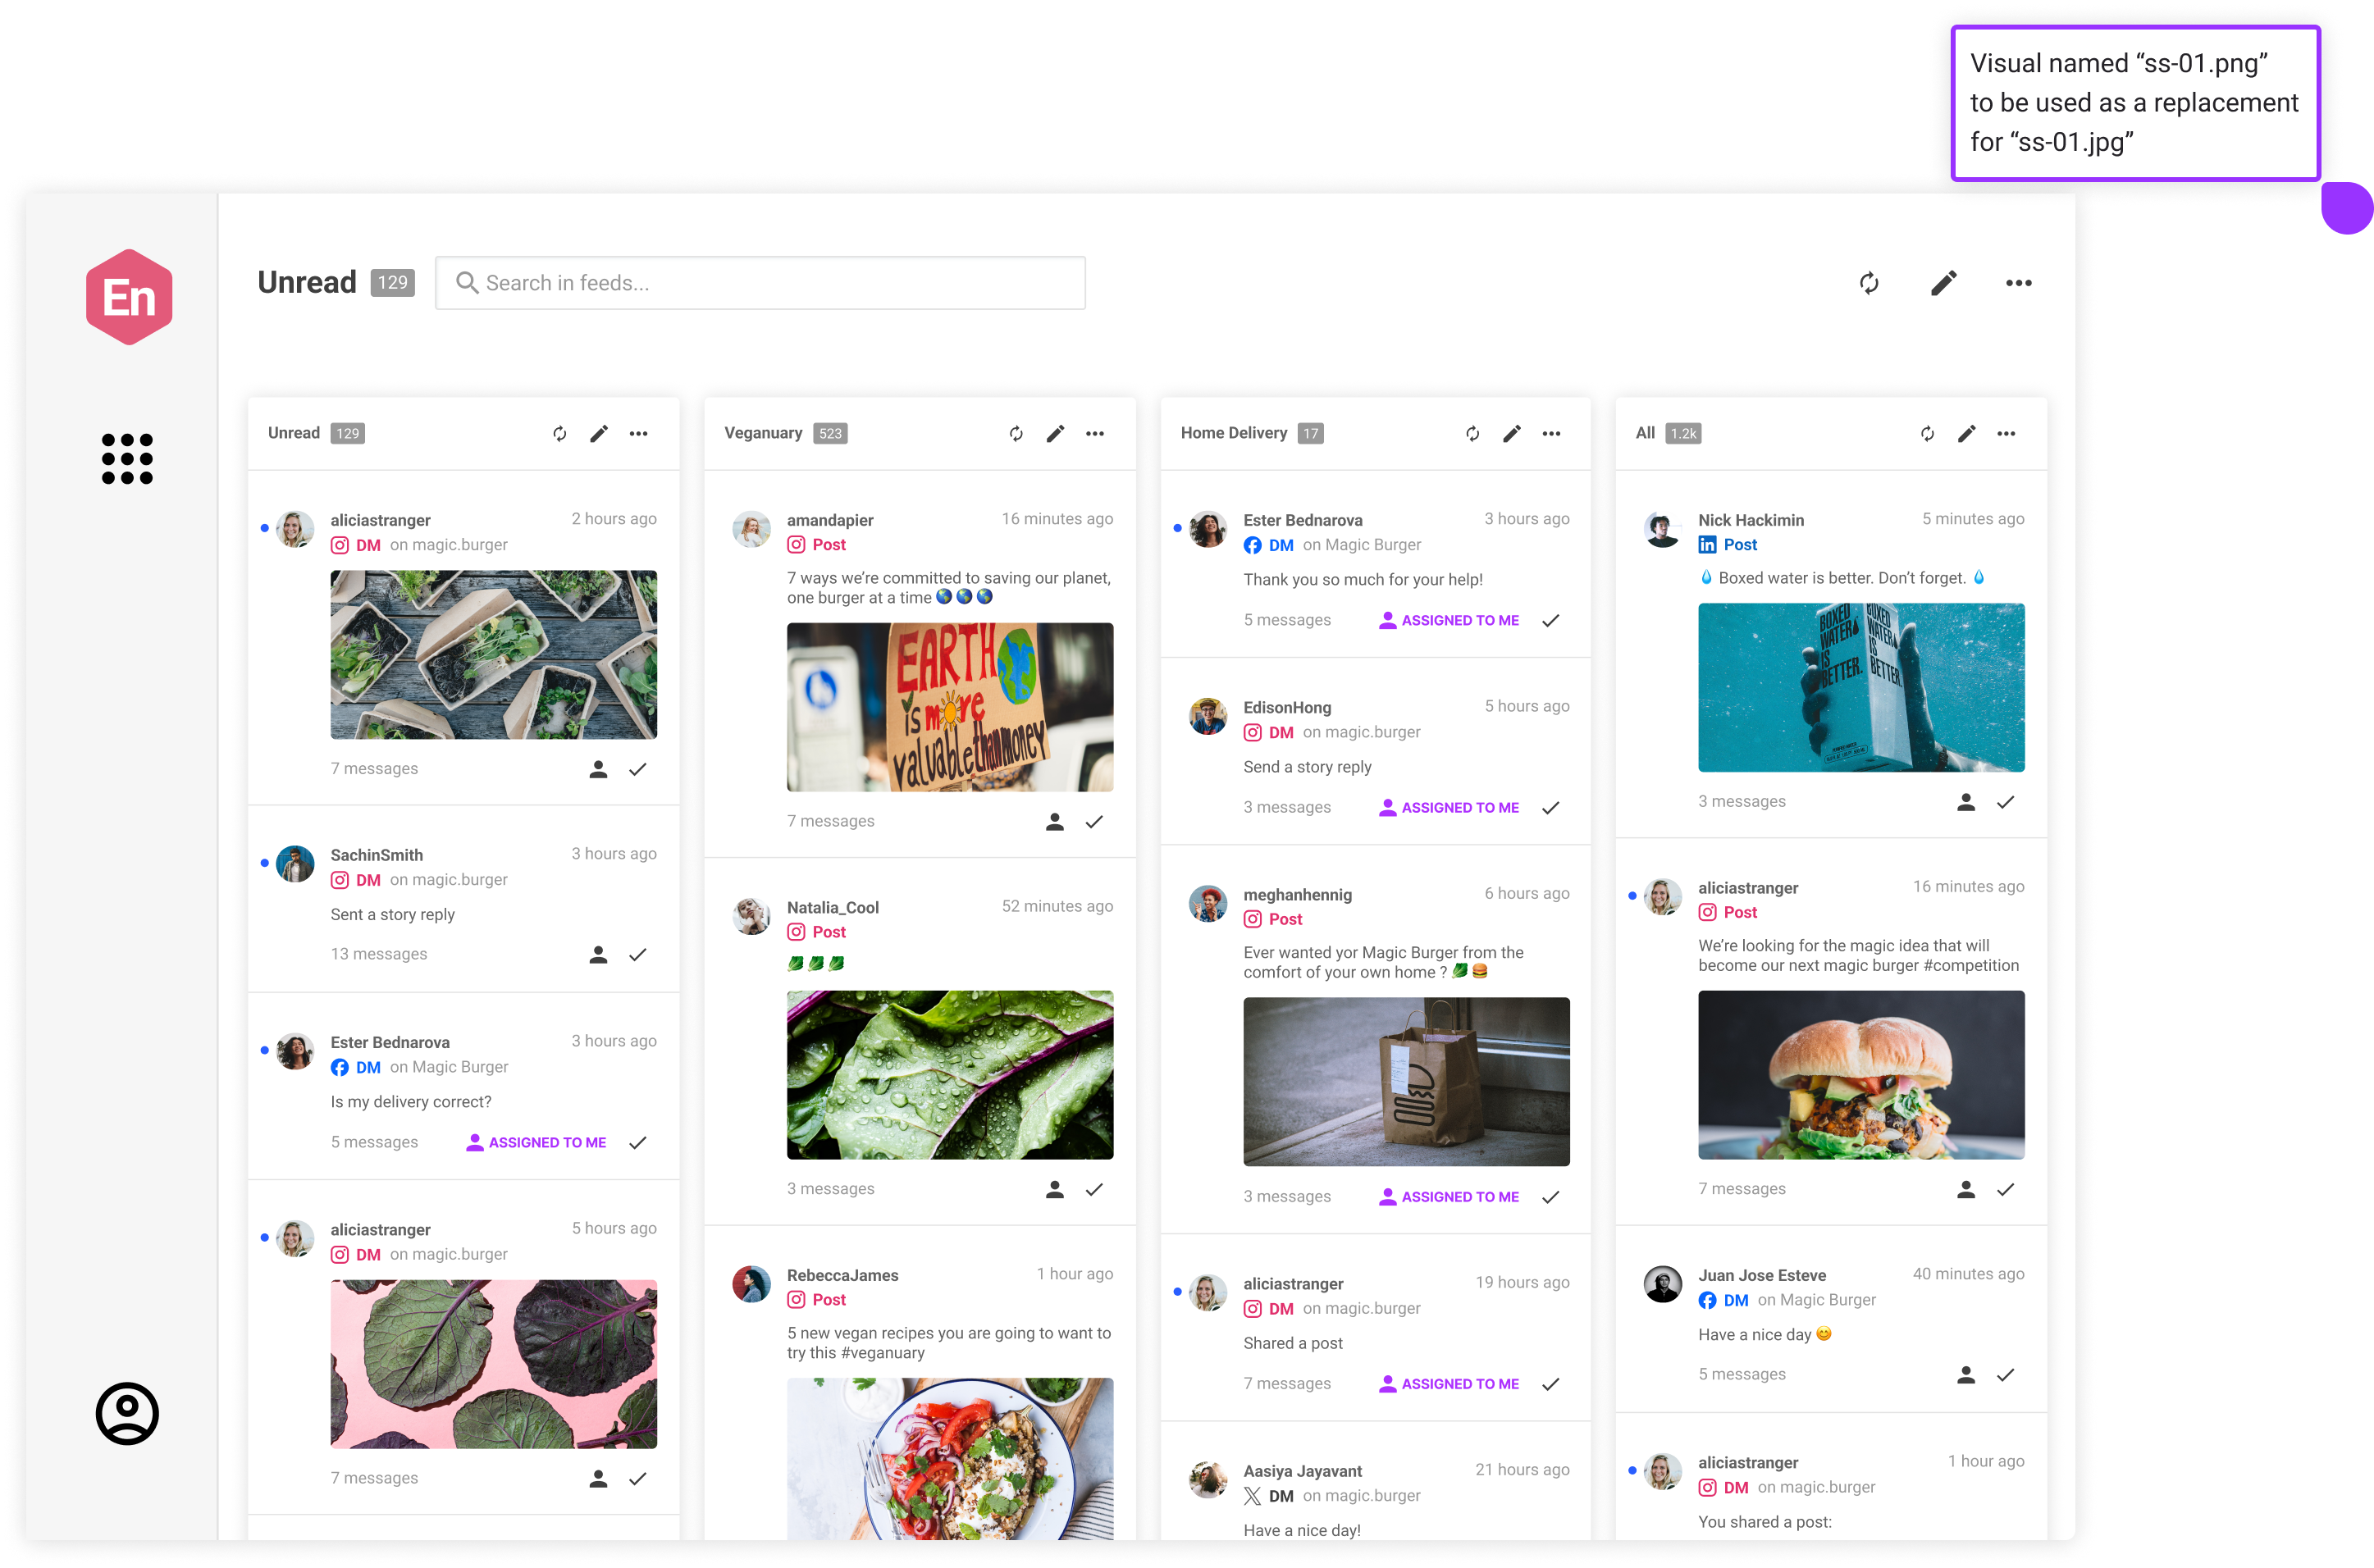Click the LinkedIn icon on Nick Hackimin's post
This screenshot has height=1568, width=2374.
click(1707, 544)
